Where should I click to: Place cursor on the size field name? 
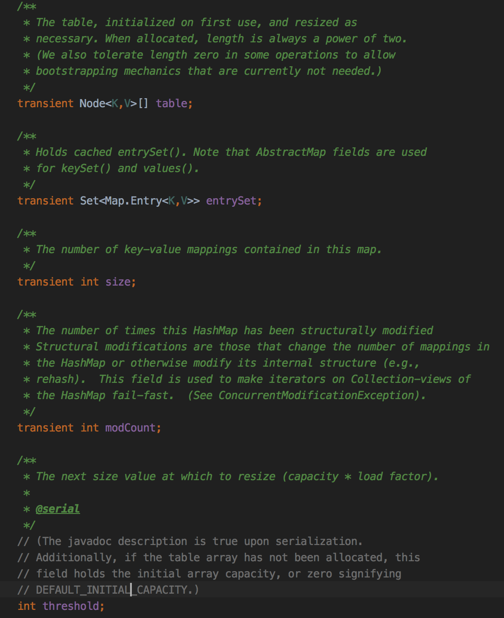click(118, 282)
